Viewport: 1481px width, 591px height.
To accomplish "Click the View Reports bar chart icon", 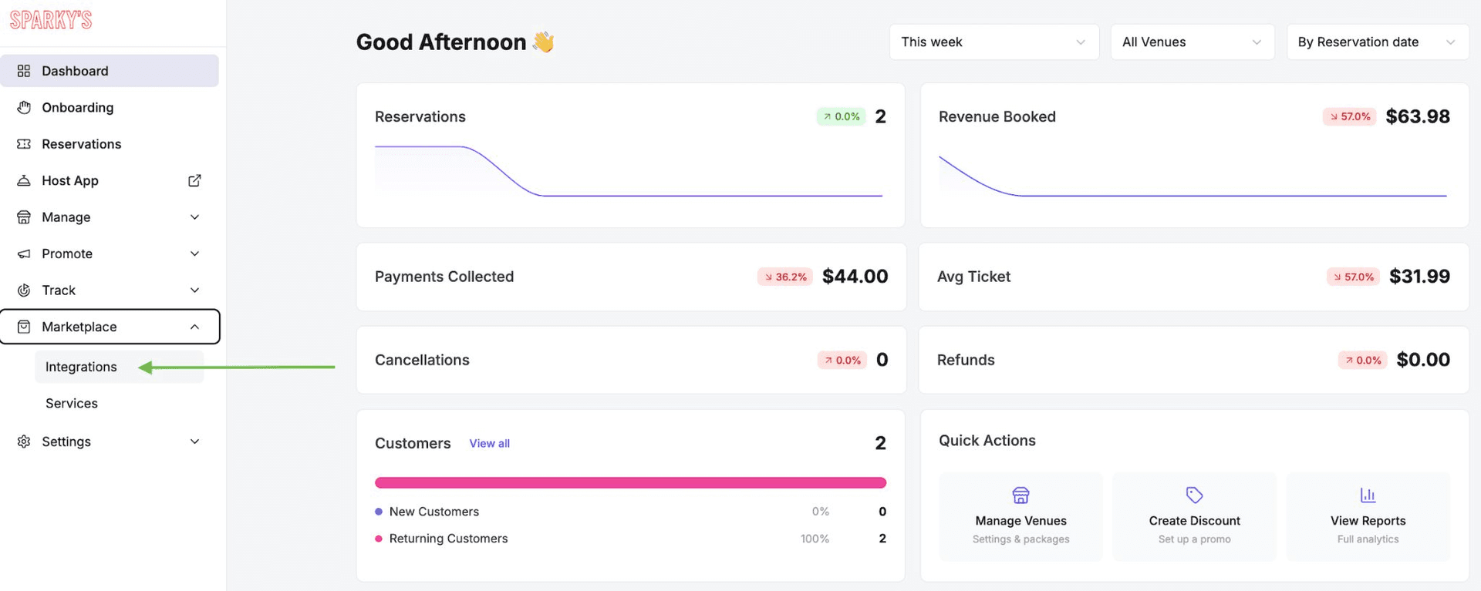I will coord(1368,495).
